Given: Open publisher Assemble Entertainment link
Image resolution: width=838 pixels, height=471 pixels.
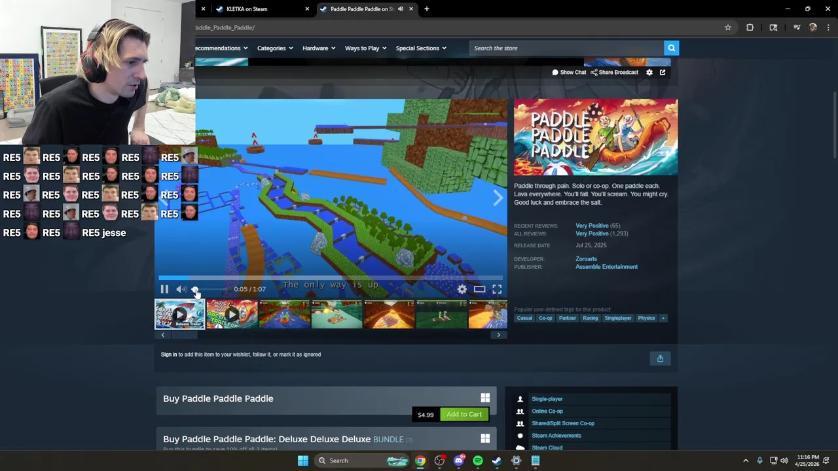Looking at the screenshot, I should click(x=606, y=267).
